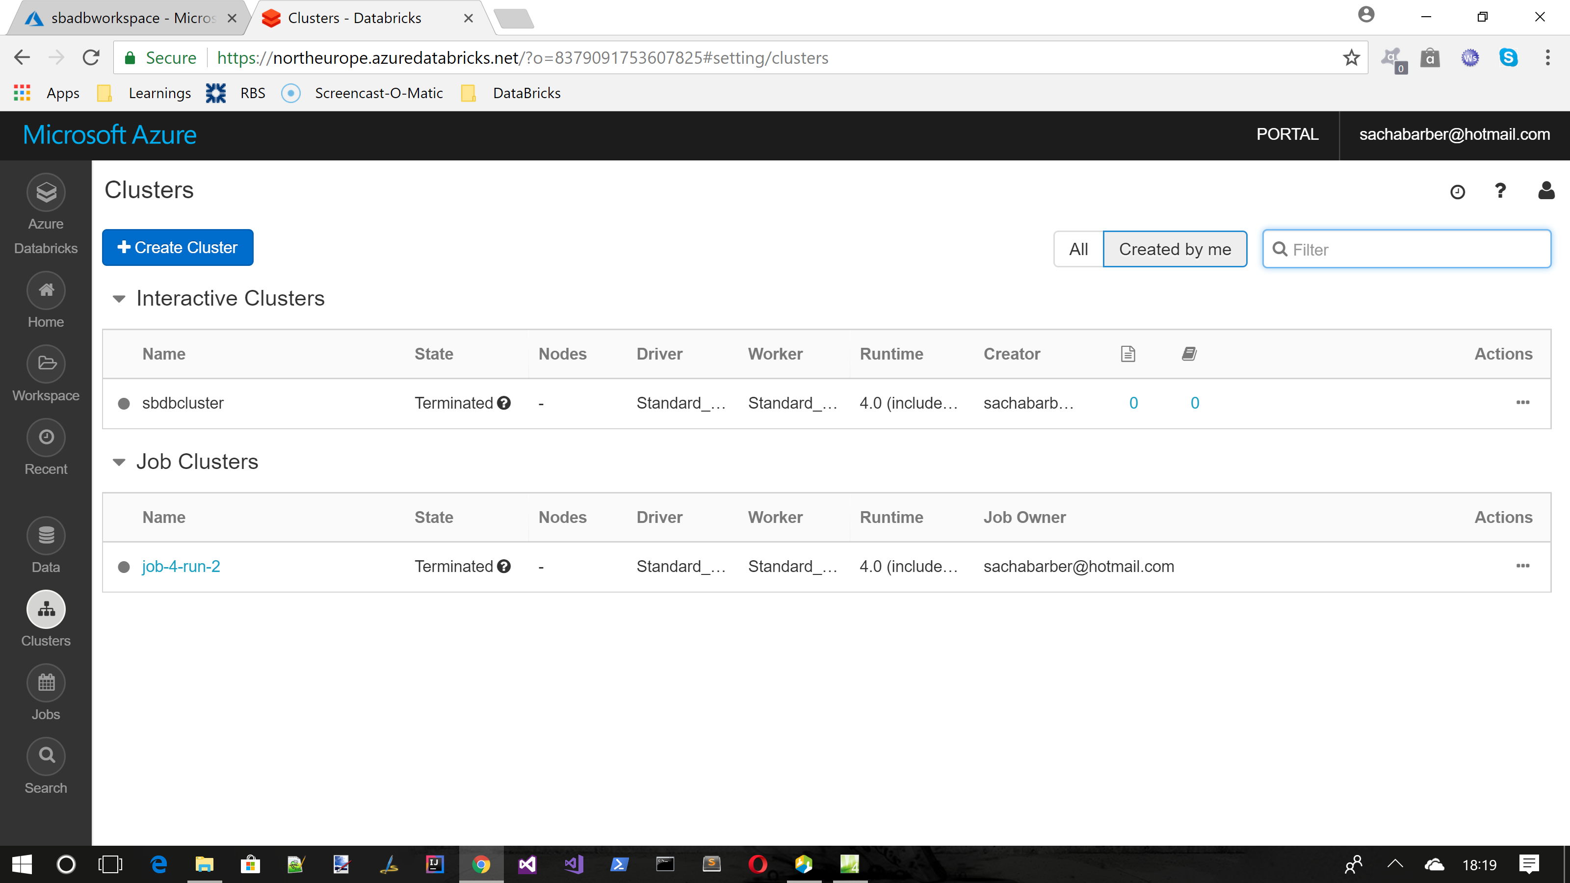This screenshot has height=883, width=1570.
Task: Click notebooks count 0 for sbdbcluster
Action: (x=1133, y=403)
